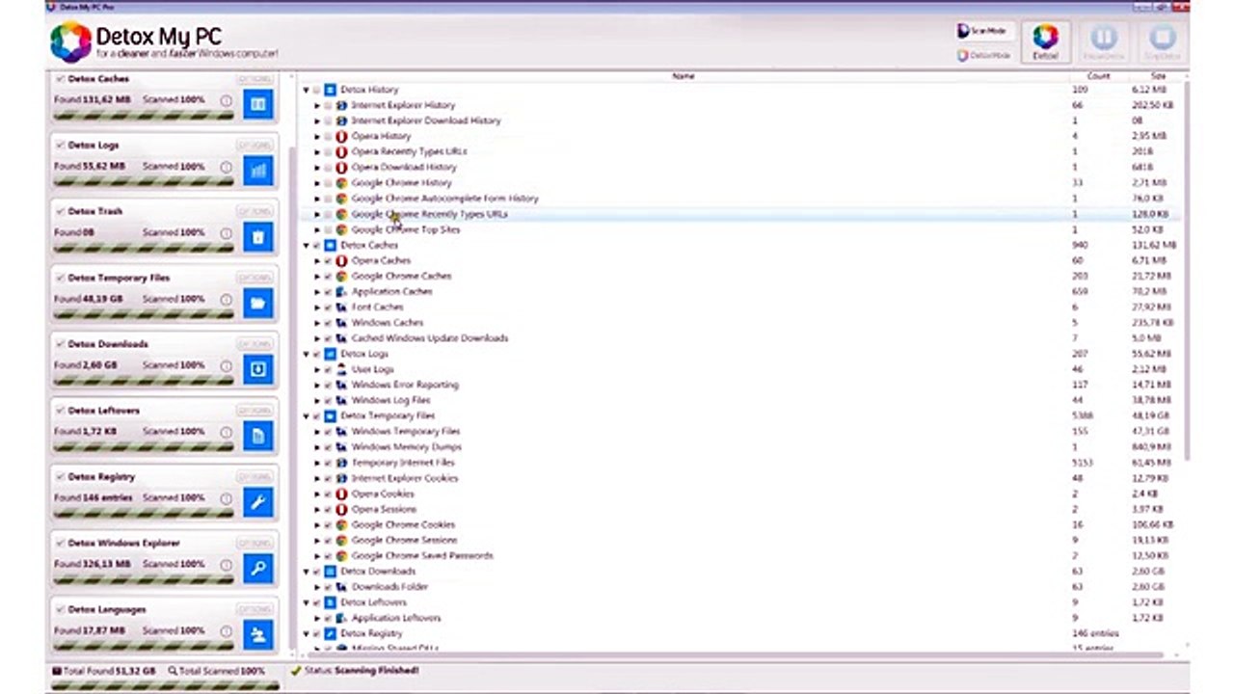Viewport: 1234px width, 694px height.
Task: Open info icon in Detox Windows Explorer card
Action: (x=226, y=565)
